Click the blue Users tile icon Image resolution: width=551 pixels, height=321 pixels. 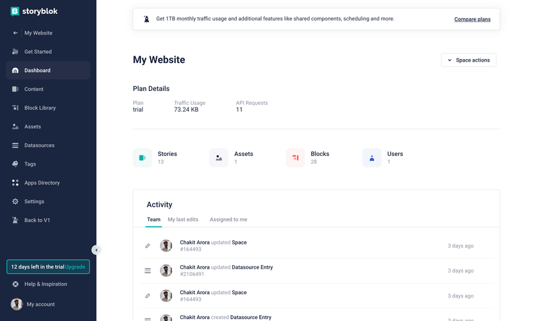point(372,158)
